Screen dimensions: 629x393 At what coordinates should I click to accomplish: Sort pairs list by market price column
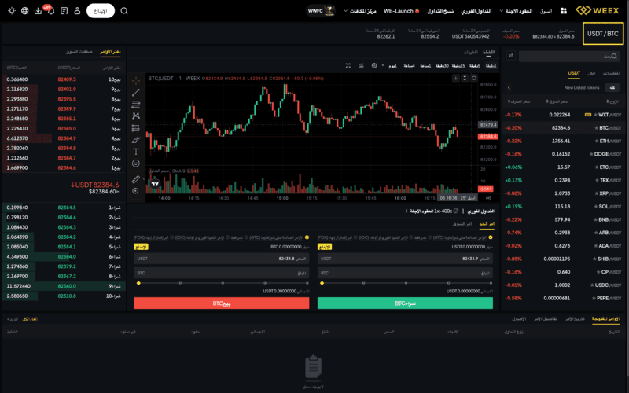pyautogui.click(x=557, y=101)
